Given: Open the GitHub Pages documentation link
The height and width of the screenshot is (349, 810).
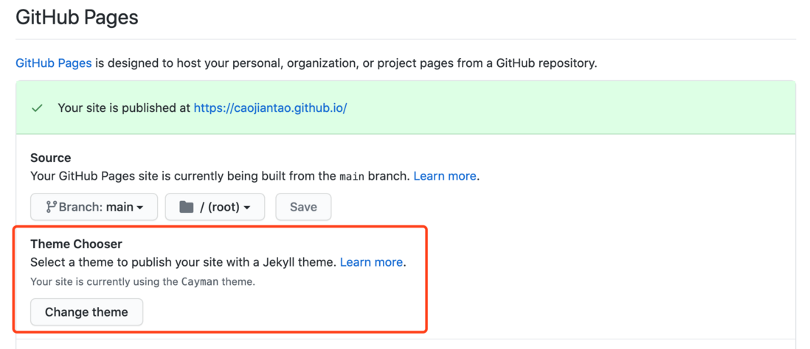Looking at the screenshot, I should (x=54, y=63).
